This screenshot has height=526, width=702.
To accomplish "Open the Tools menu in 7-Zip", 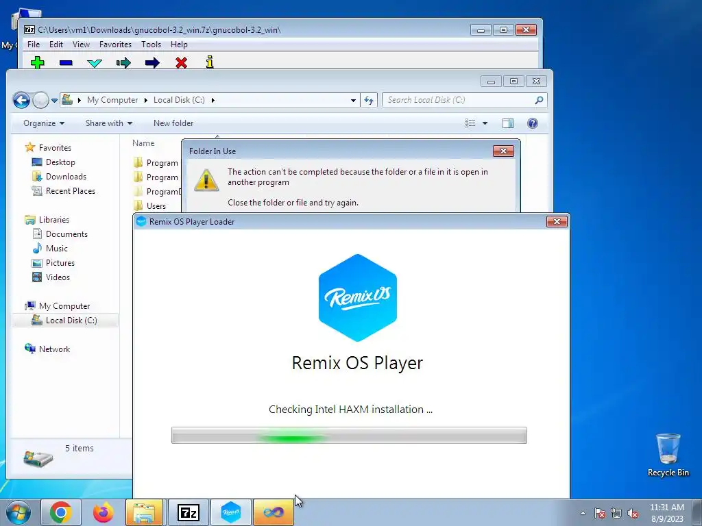I will (151, 45).
